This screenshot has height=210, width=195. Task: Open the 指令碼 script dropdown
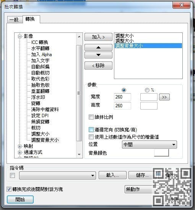coord(57,176)
